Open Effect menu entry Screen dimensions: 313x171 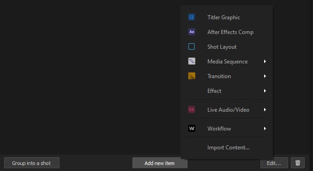coord(227,91)
